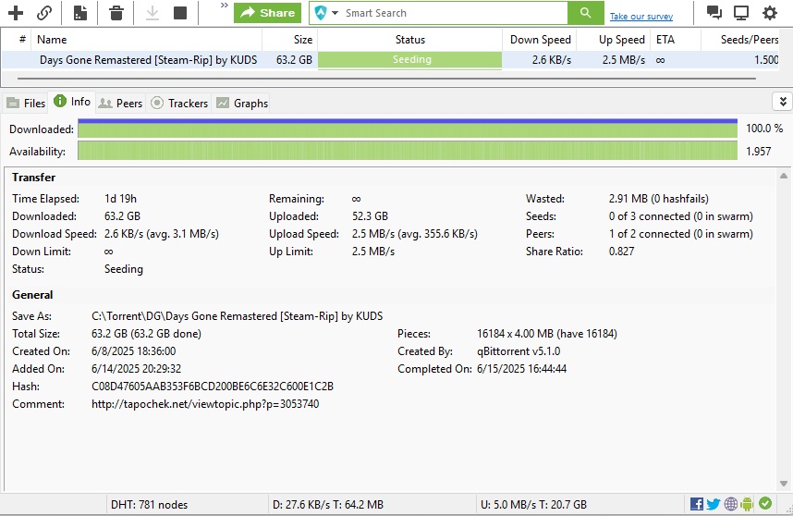Switch to the Graphs tab

click(242, 104)
